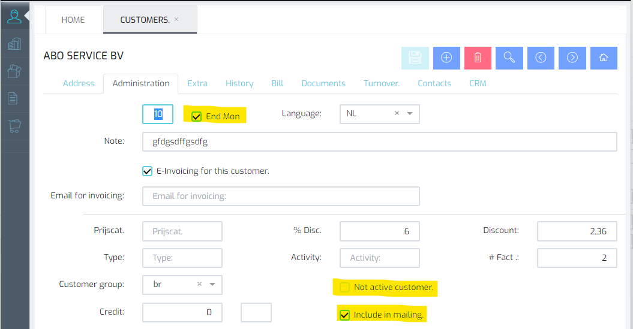Expand the Customer group dropdown arrow

pos(212,284)
